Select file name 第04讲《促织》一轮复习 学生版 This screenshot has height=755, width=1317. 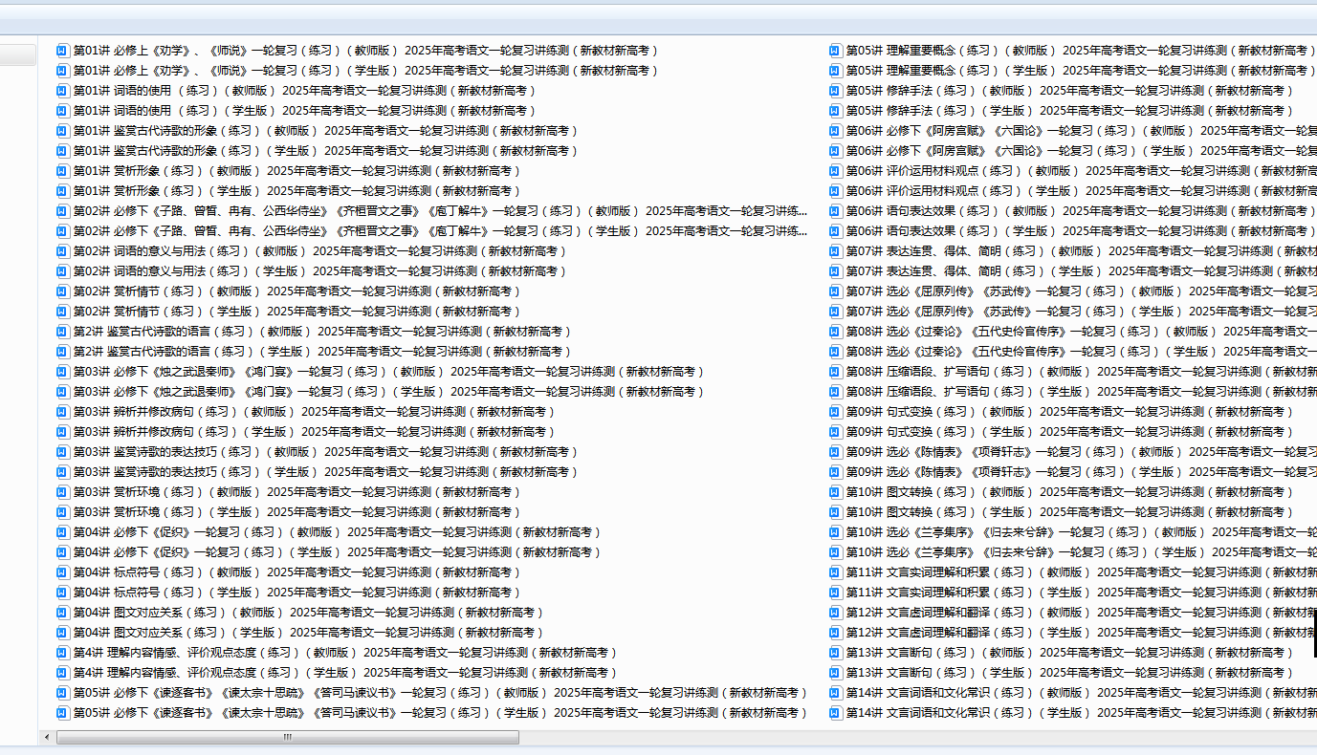point(338,551)
